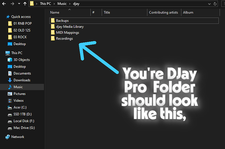
Task: Click the Acer (C:) drive icon
Action: point(10,108)
